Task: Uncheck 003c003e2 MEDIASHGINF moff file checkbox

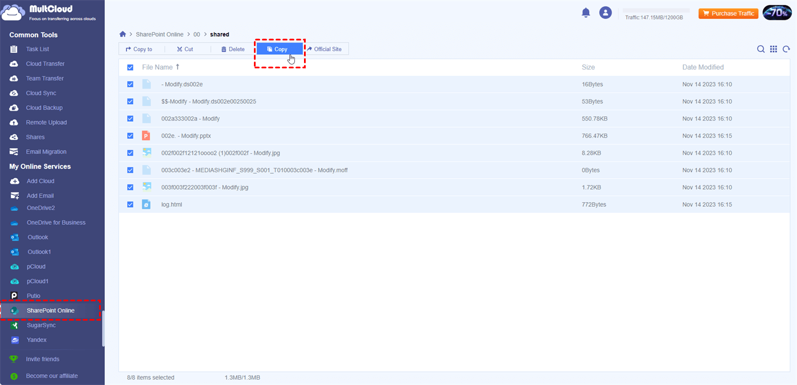Action: tap(130, 170)
